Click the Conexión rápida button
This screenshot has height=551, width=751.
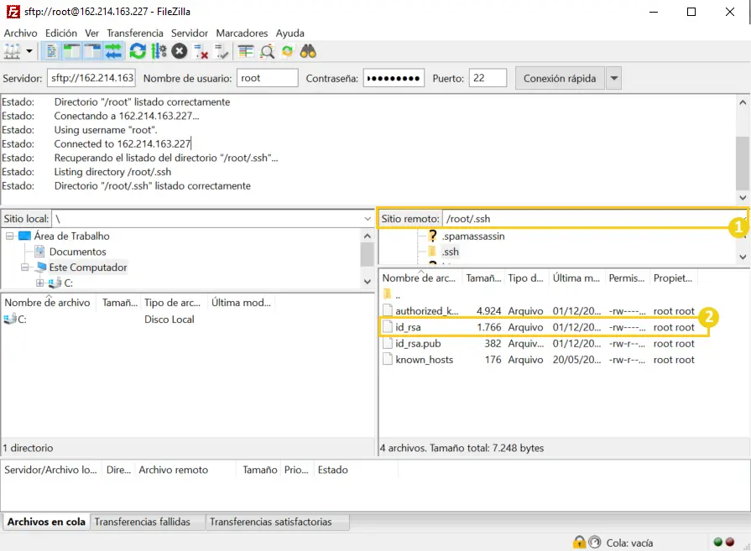coord(560,78)
